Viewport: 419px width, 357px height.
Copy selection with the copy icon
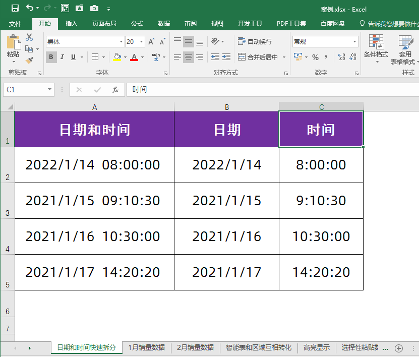[29, 49]
